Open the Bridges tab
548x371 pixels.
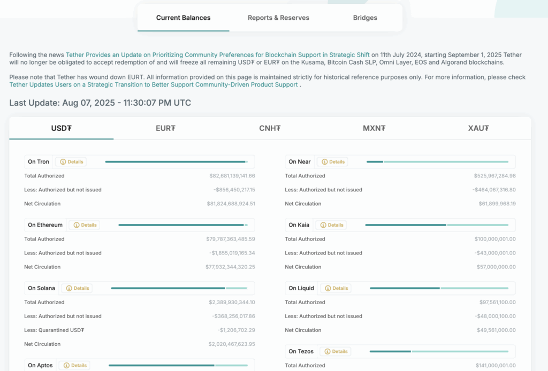(365, 18)
